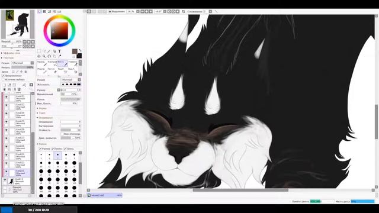Select the Move tool

pyautogui.click(x=39, y=56)
